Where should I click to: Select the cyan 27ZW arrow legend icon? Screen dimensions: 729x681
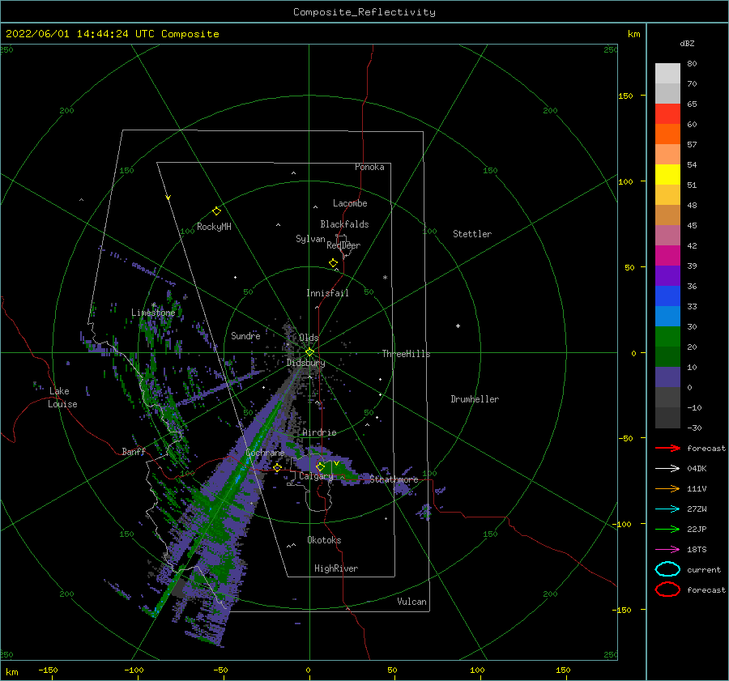(x=667, y=509)
